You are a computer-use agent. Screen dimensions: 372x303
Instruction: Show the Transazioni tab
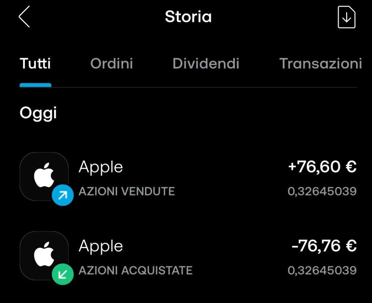pos(320,64)
